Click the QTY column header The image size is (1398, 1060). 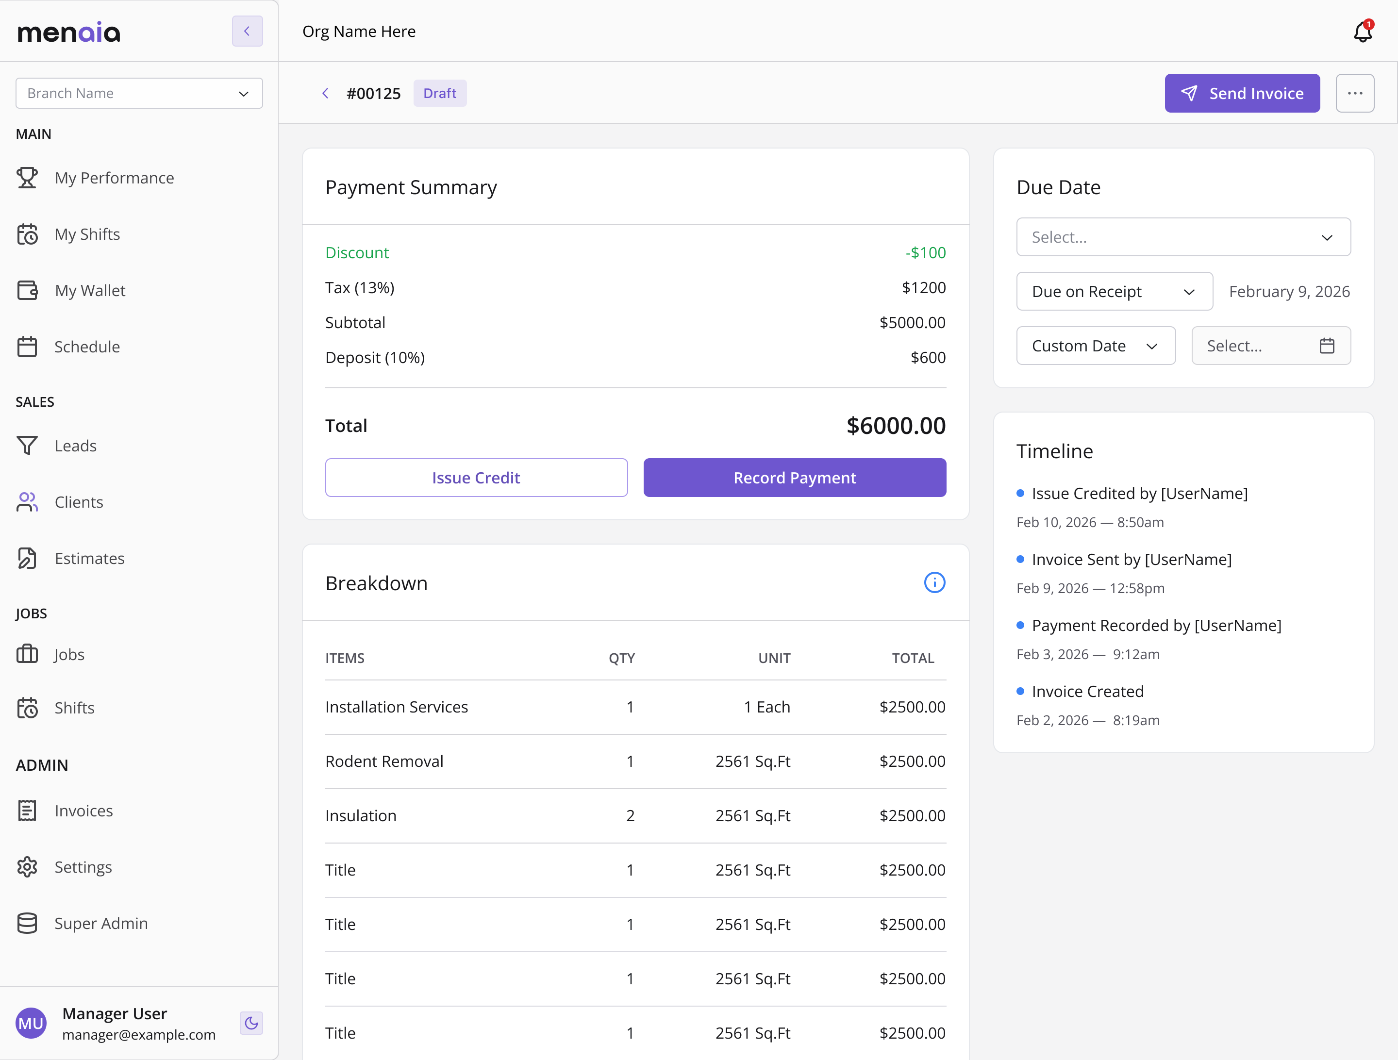[x=622, y=658]
